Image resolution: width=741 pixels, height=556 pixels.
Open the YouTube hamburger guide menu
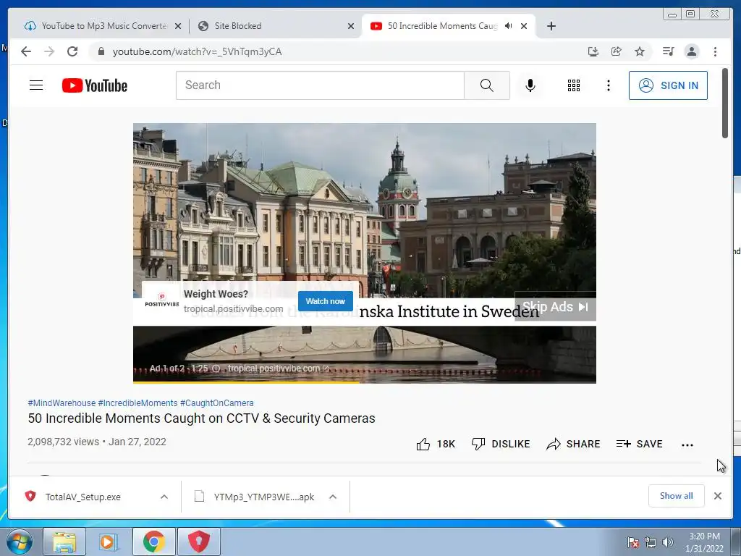click(36, 85)
